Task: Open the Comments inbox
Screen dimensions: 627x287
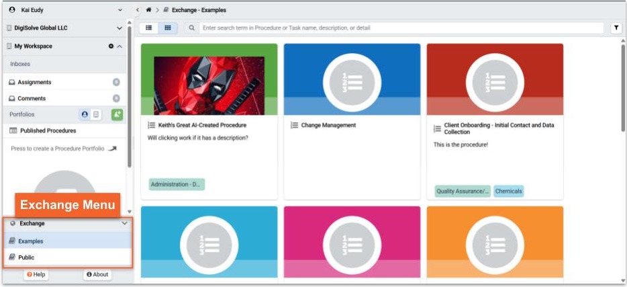Action: coord(64,99)
